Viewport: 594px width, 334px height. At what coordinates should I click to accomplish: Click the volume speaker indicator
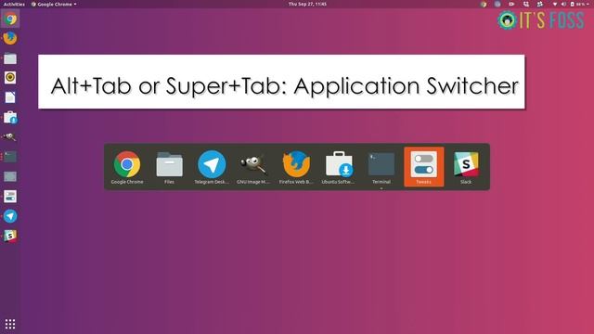pyautogui.click(x=563, y=4)
